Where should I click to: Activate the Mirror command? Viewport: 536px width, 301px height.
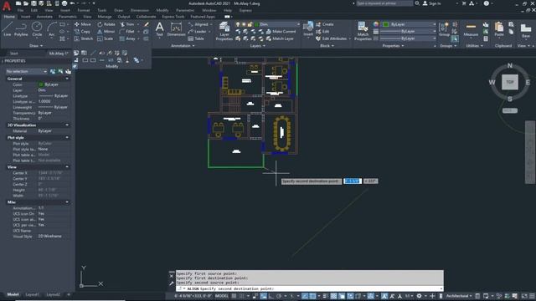tap(106, 32)
